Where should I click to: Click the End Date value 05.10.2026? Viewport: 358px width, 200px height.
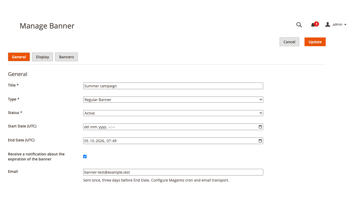tap(94, 141)
